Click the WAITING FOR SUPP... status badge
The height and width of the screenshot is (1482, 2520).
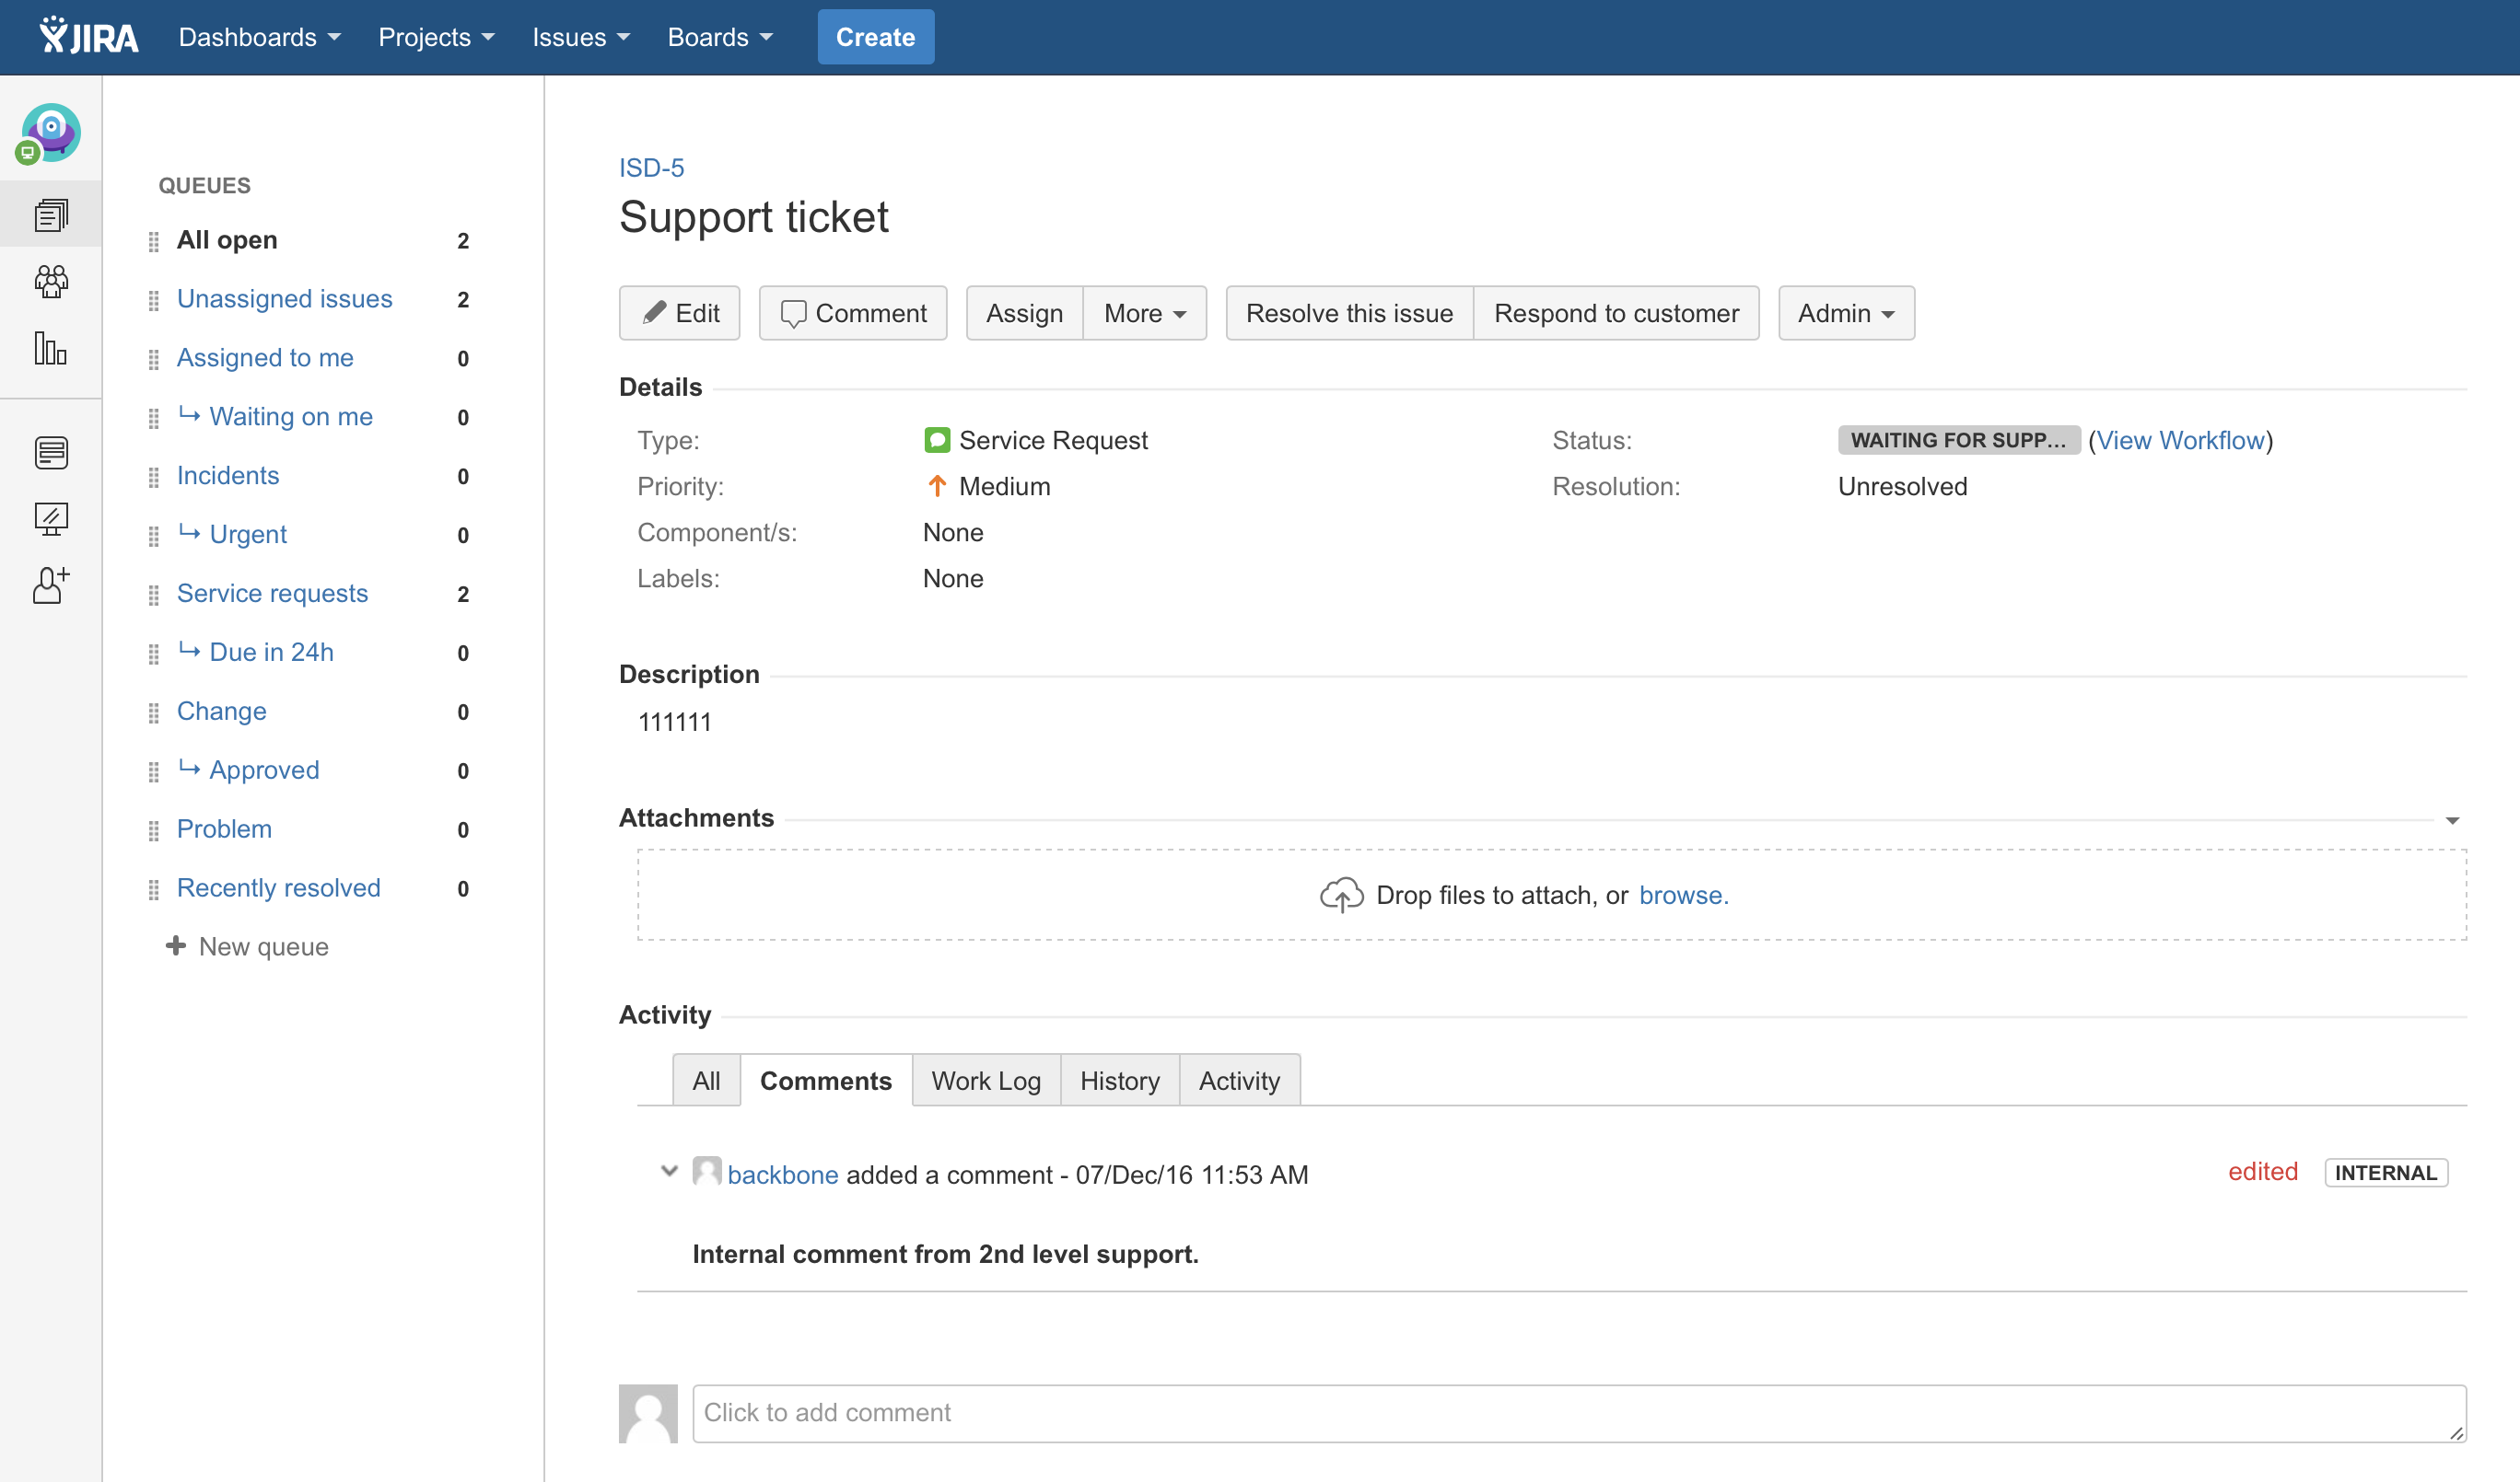(1959, 440)
